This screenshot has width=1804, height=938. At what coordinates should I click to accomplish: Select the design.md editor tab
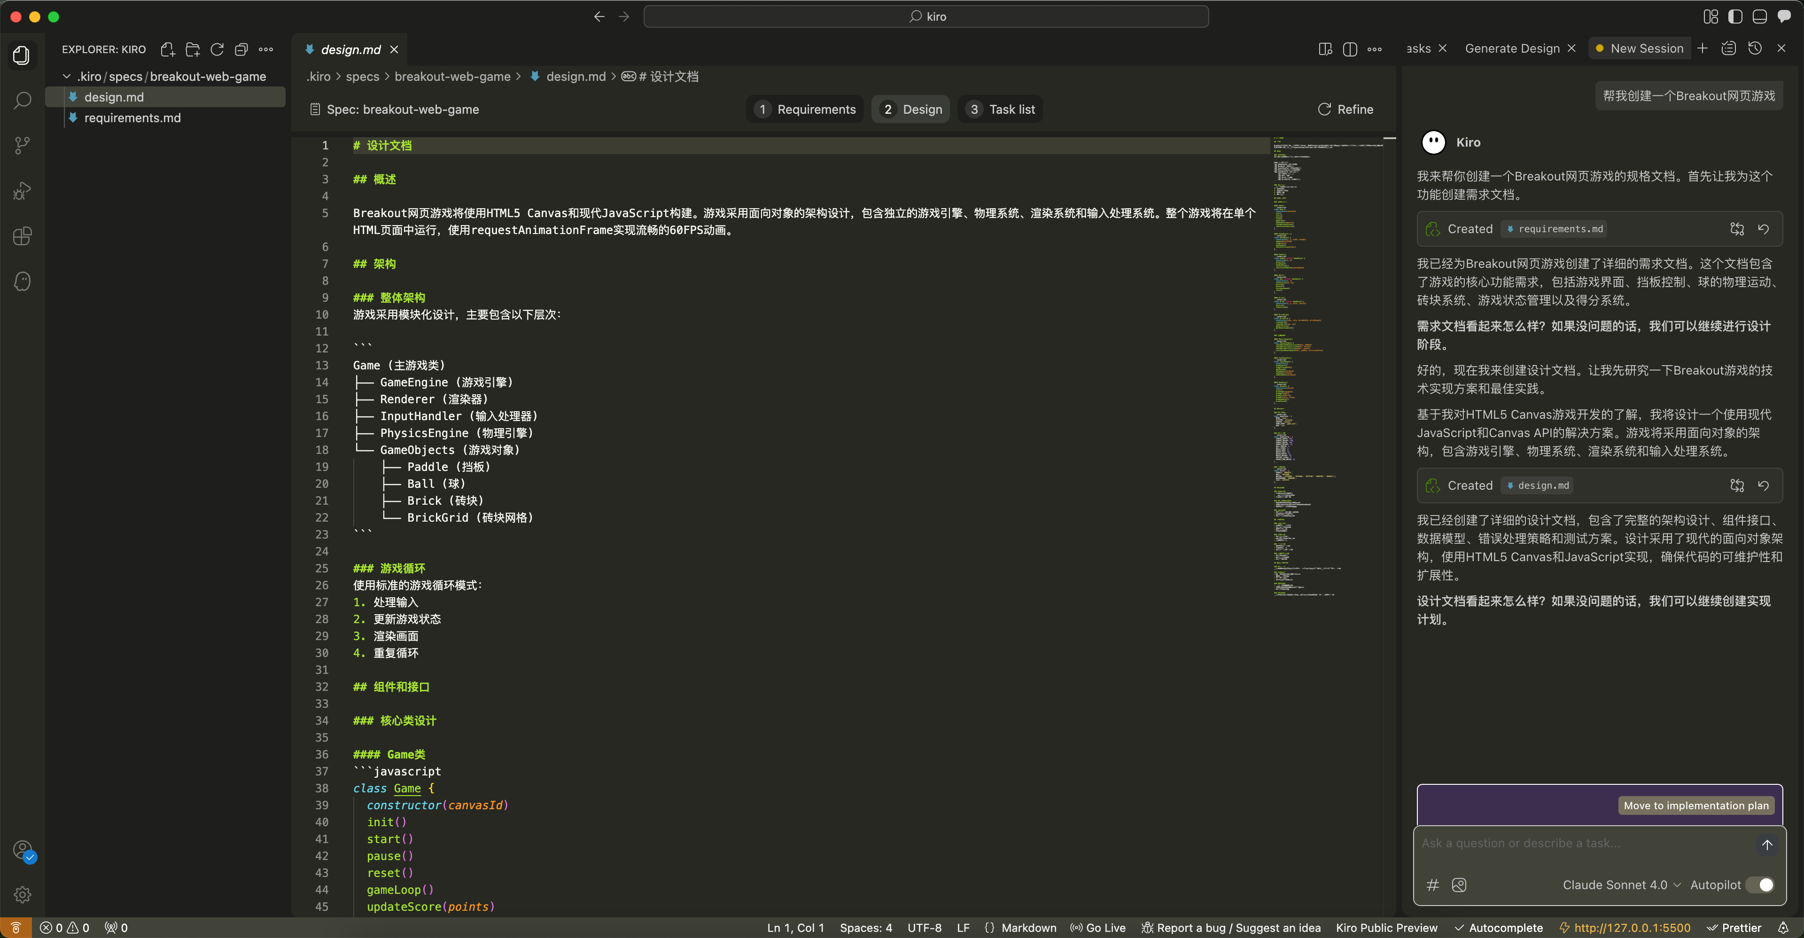point(350,49)
